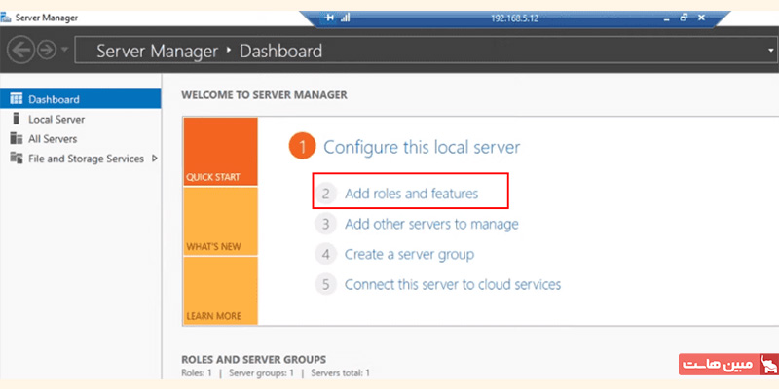Screen dimensions: 779x389
Task: Click the Local Server icon
Action: pyautogui.click(x=17, y=119)
